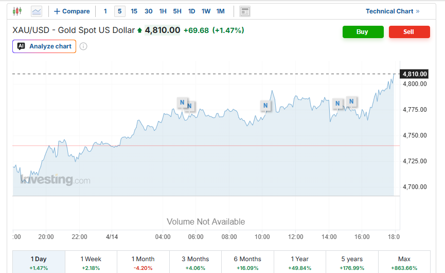This screenshot has width=445, height=273.
Task: Switch to the 1 Week range tab
Action: pyautogui.click(x=91, y=262)
